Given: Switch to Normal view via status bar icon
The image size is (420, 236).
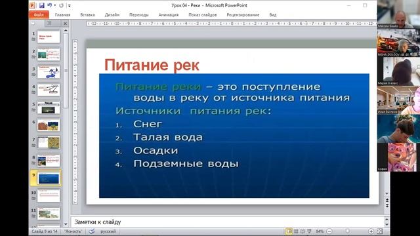Looking at the screenshot, I should (289, 231).
